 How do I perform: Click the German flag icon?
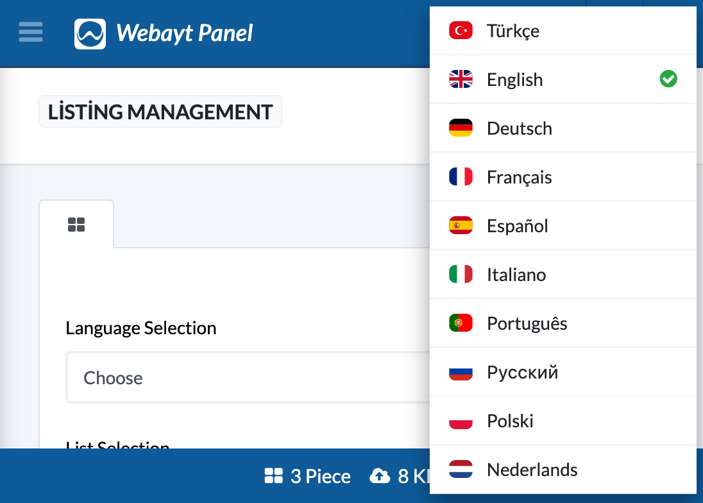pyautogui.click(x=460, y=128)
